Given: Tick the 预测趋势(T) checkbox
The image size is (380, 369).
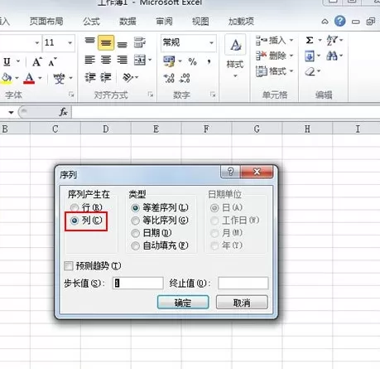Looking at the screenshot, I should 69,266.
